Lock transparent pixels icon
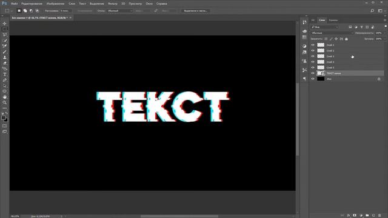The height and width of the screenshot is (218, 388). (x=326, y=39)
